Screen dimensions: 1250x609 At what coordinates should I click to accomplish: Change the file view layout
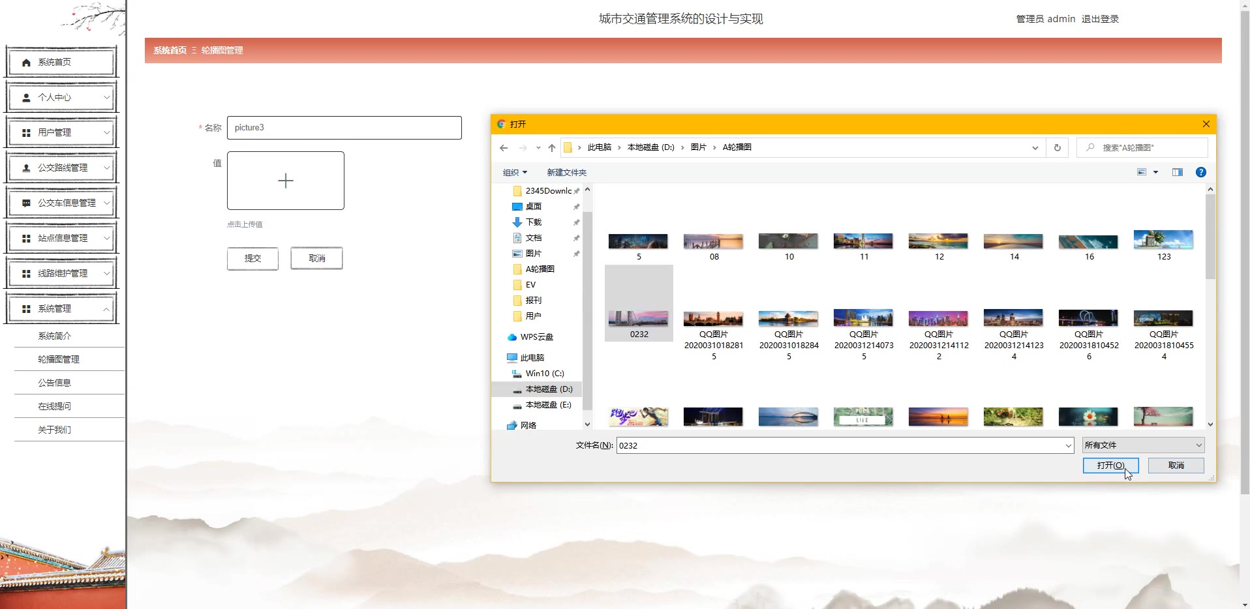(x=1142, y=172)
